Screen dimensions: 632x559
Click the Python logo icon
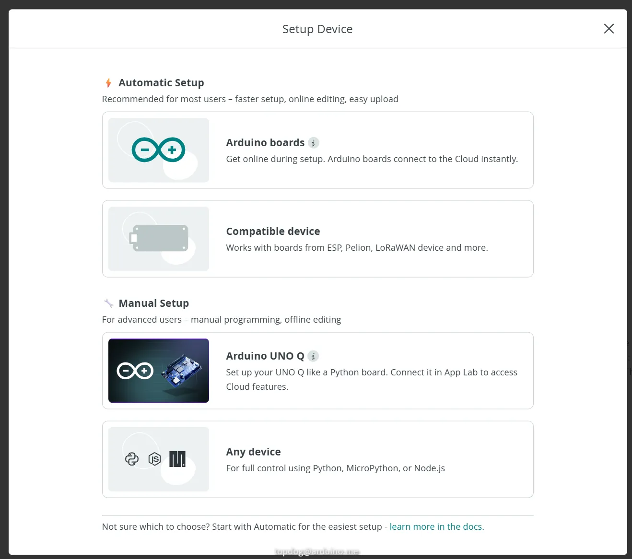pyautogui.click(x=132, y=459)
